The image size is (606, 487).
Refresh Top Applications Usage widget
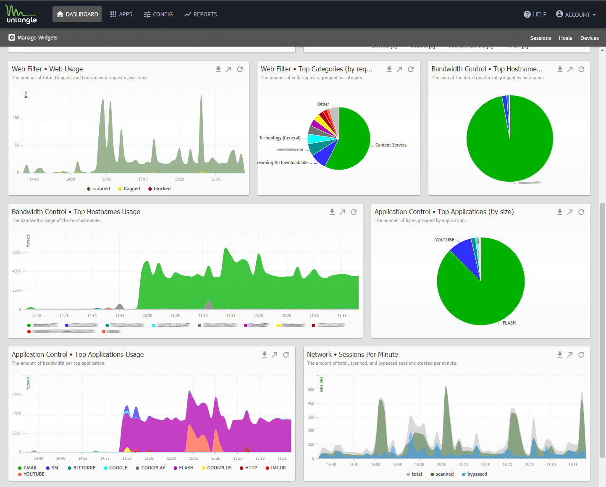(x=286, y=355)
